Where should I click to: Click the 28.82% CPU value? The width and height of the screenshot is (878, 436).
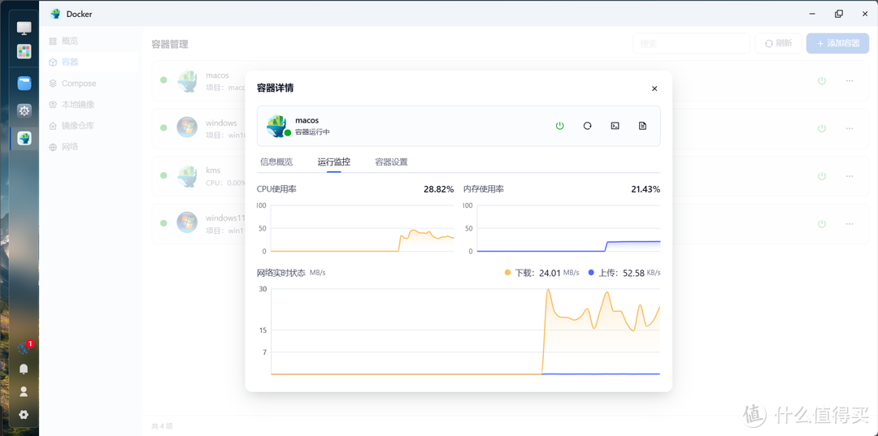click(438, 189)
